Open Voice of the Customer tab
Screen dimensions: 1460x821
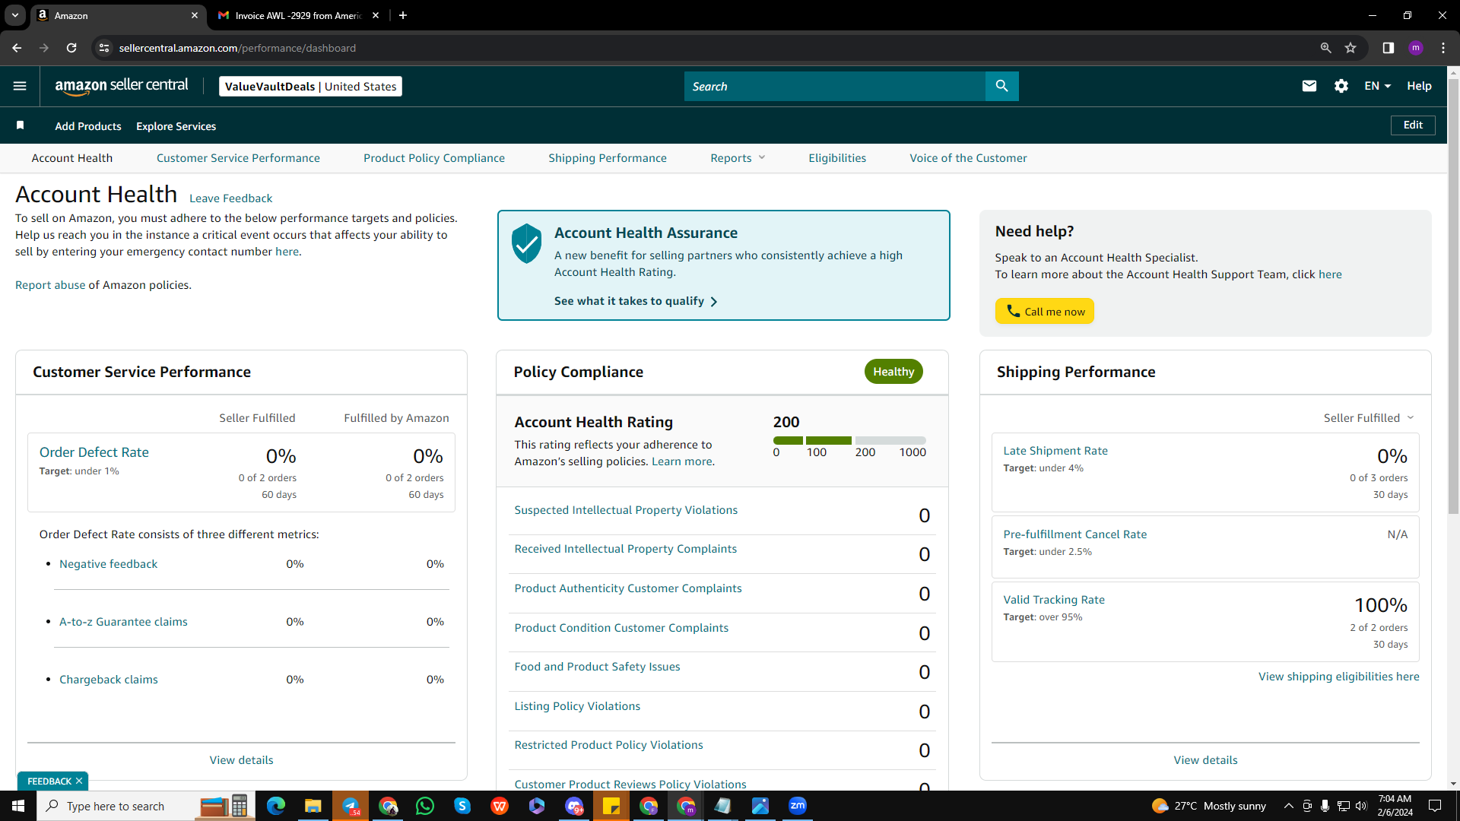[x=968, y=158]
